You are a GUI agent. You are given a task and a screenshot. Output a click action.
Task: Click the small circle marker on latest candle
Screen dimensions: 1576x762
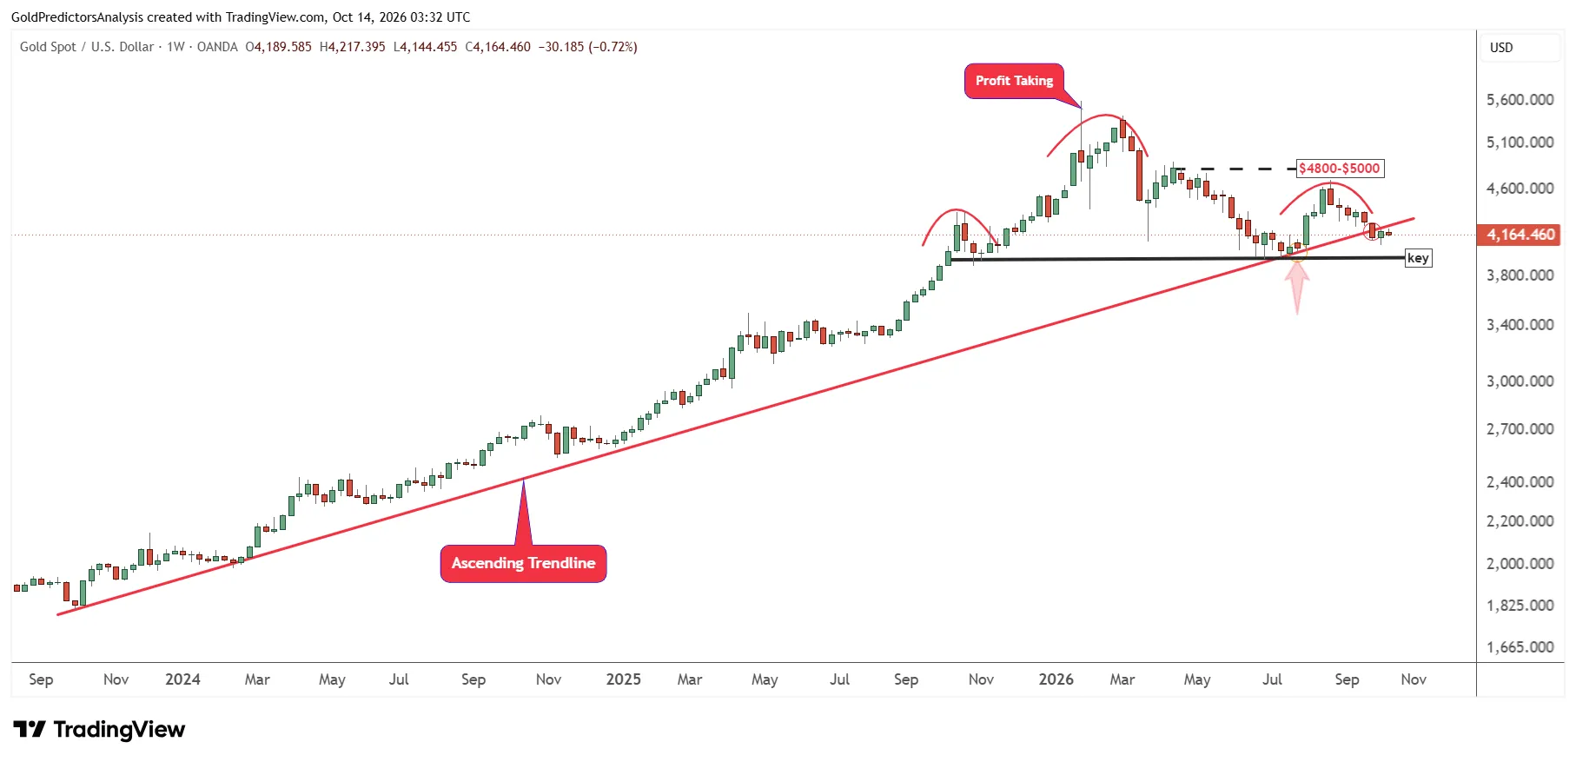coord(1372,232)
